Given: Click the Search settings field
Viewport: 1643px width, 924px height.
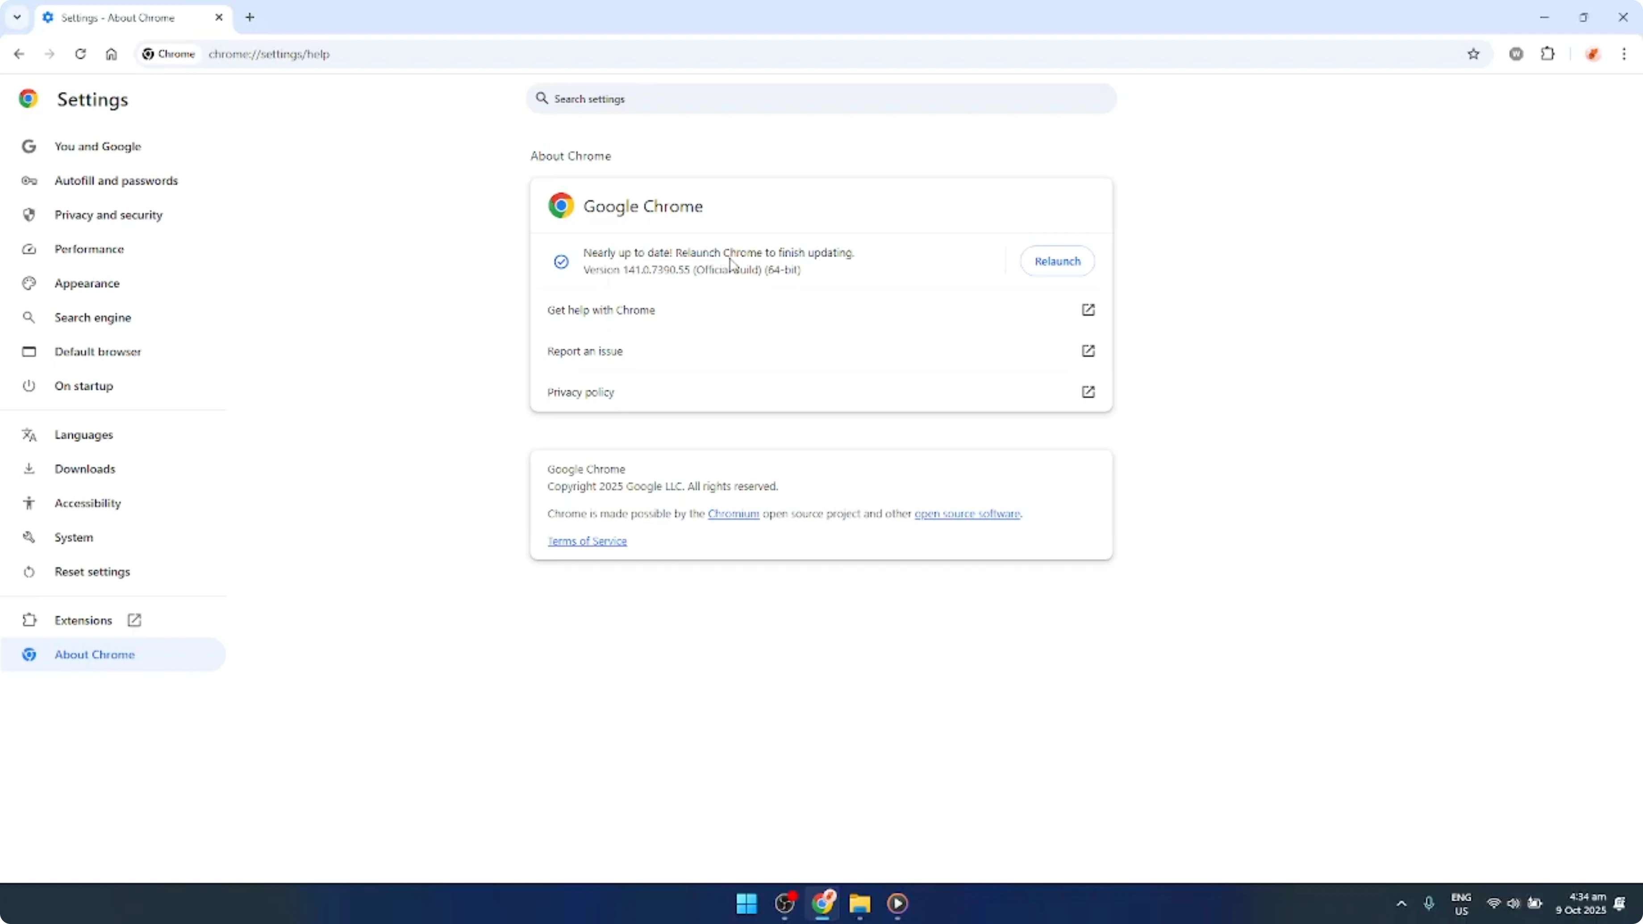Looking at the screenshot, I should (820, 99).
